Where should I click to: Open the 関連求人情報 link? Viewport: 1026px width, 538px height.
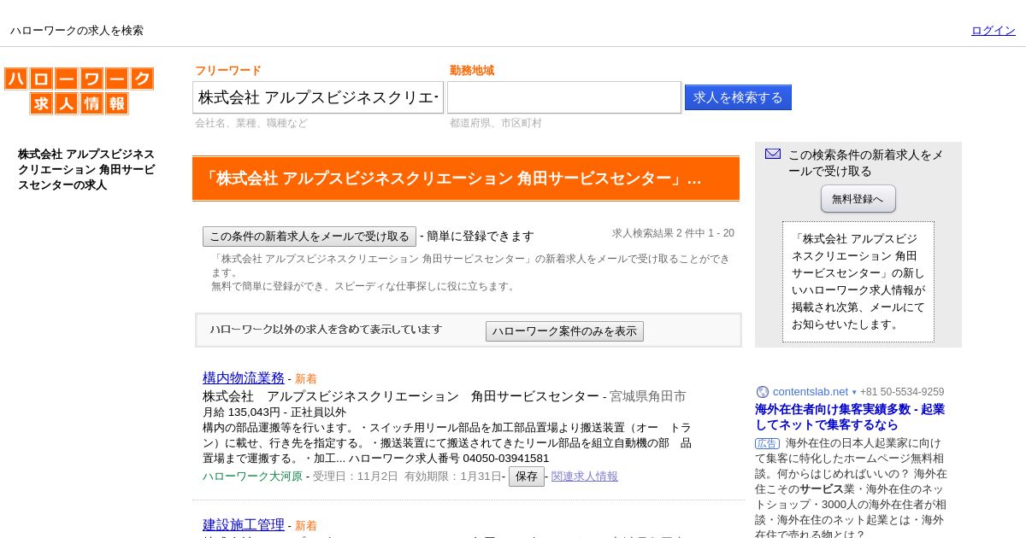(x=585, y=477)
